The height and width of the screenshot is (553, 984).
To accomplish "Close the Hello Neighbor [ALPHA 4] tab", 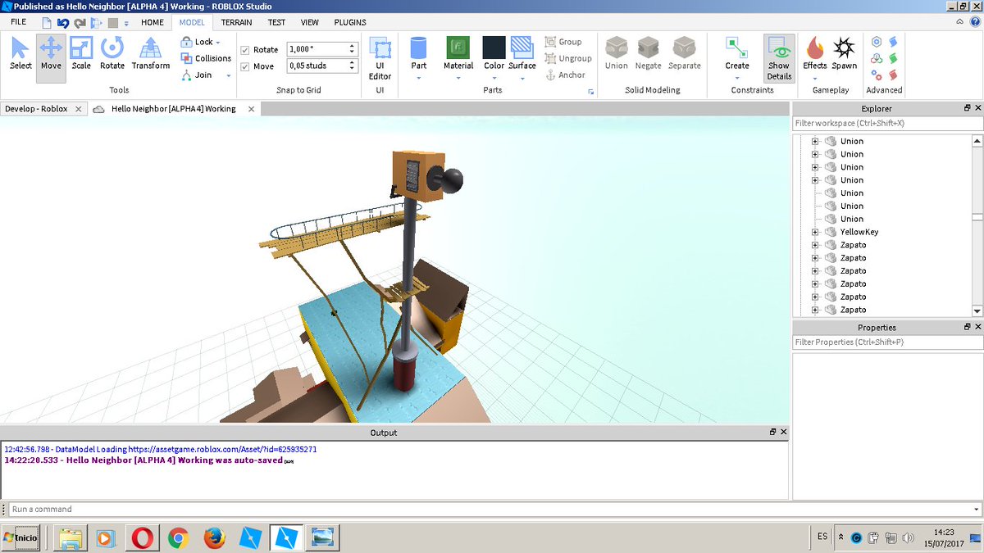I will (x=251, y=108).
